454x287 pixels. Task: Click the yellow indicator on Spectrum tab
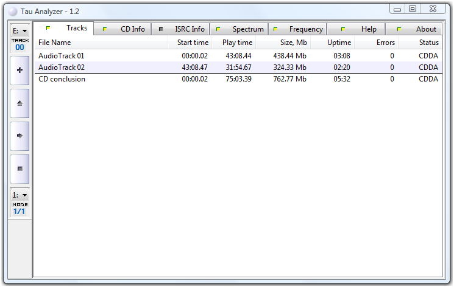click(x=218, y=29)
